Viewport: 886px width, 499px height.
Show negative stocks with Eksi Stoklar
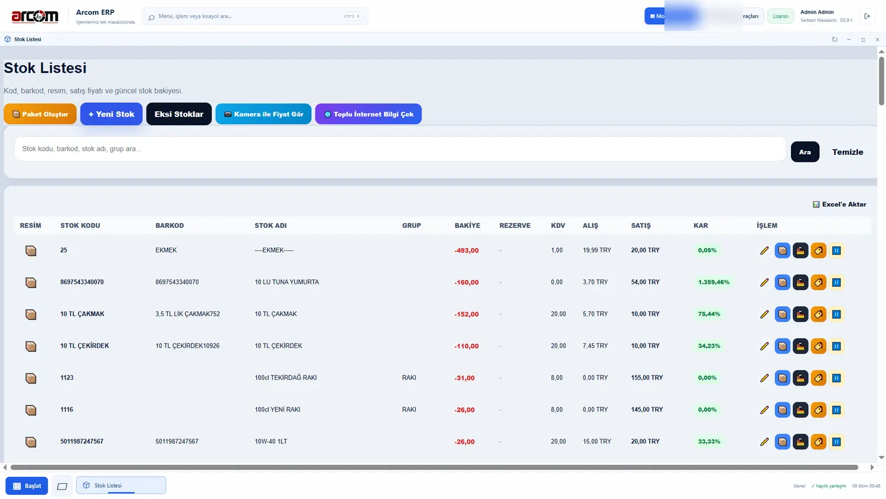[x=179, y=114]
